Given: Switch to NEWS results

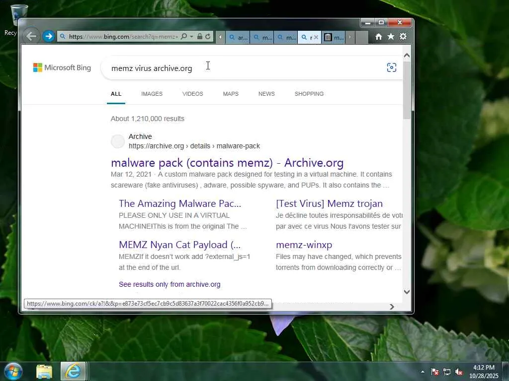Looking at the screenshot, I should pyautogui.click(x=266, y=94).
